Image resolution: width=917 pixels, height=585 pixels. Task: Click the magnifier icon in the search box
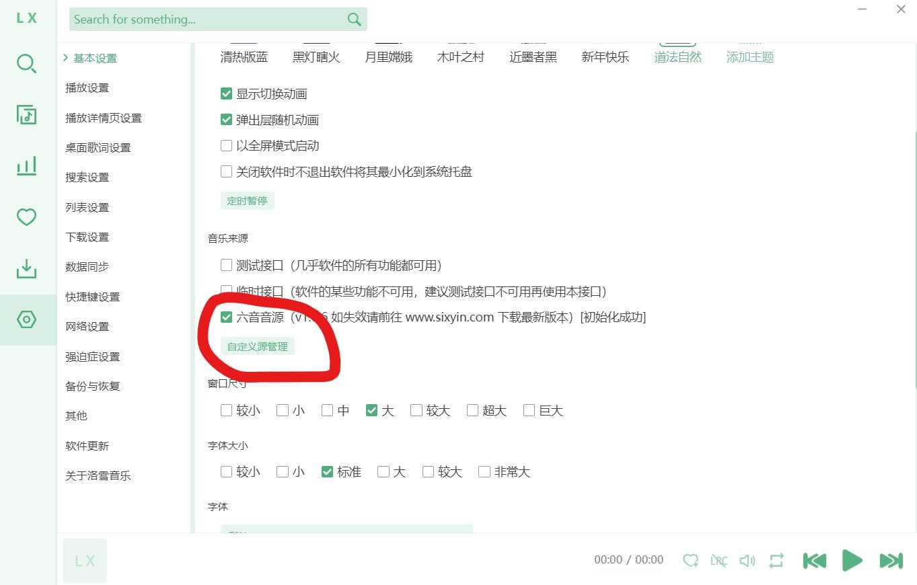(x=355, y=19)
